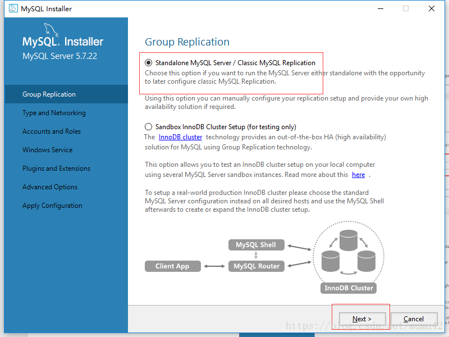Click the Client App diagram box
This screenshot has width=449, height=337.
point(173,266)
